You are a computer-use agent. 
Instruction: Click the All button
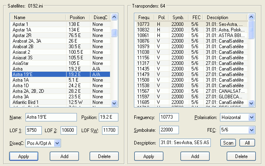247,143
